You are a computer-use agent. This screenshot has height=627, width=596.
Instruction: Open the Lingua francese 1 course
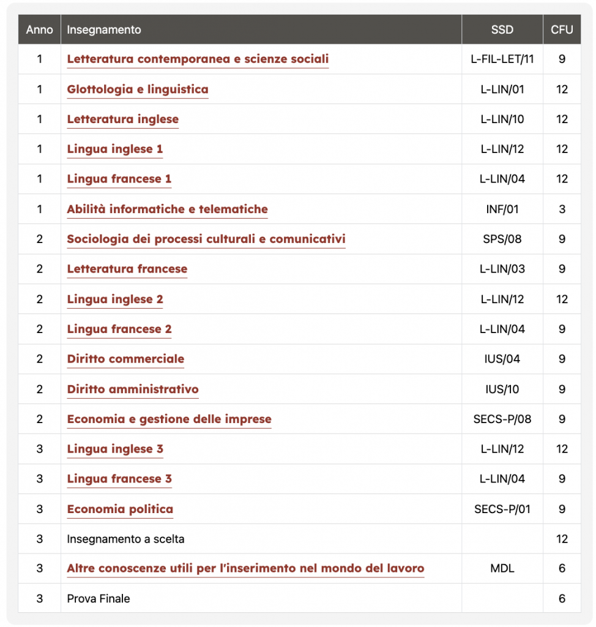click(119, 179)
